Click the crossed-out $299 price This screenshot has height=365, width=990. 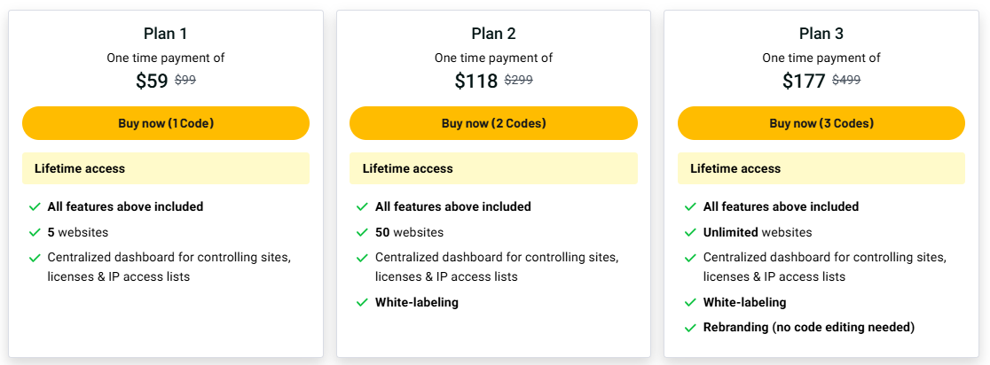coord(518,81)
